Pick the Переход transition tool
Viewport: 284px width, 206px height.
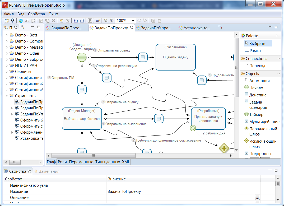click(x=255, y=65)
